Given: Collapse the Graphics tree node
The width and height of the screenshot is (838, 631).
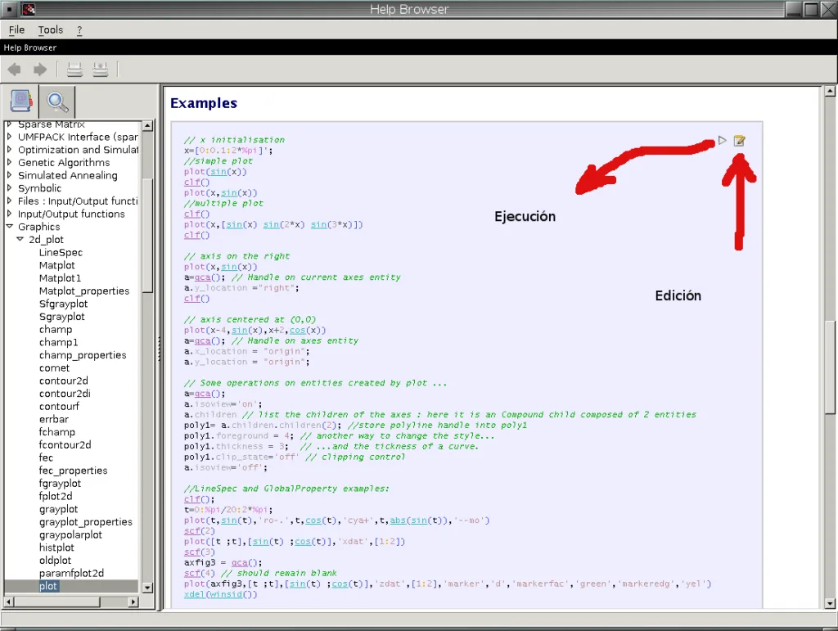Looking at the screenshot, I should 9,227.
